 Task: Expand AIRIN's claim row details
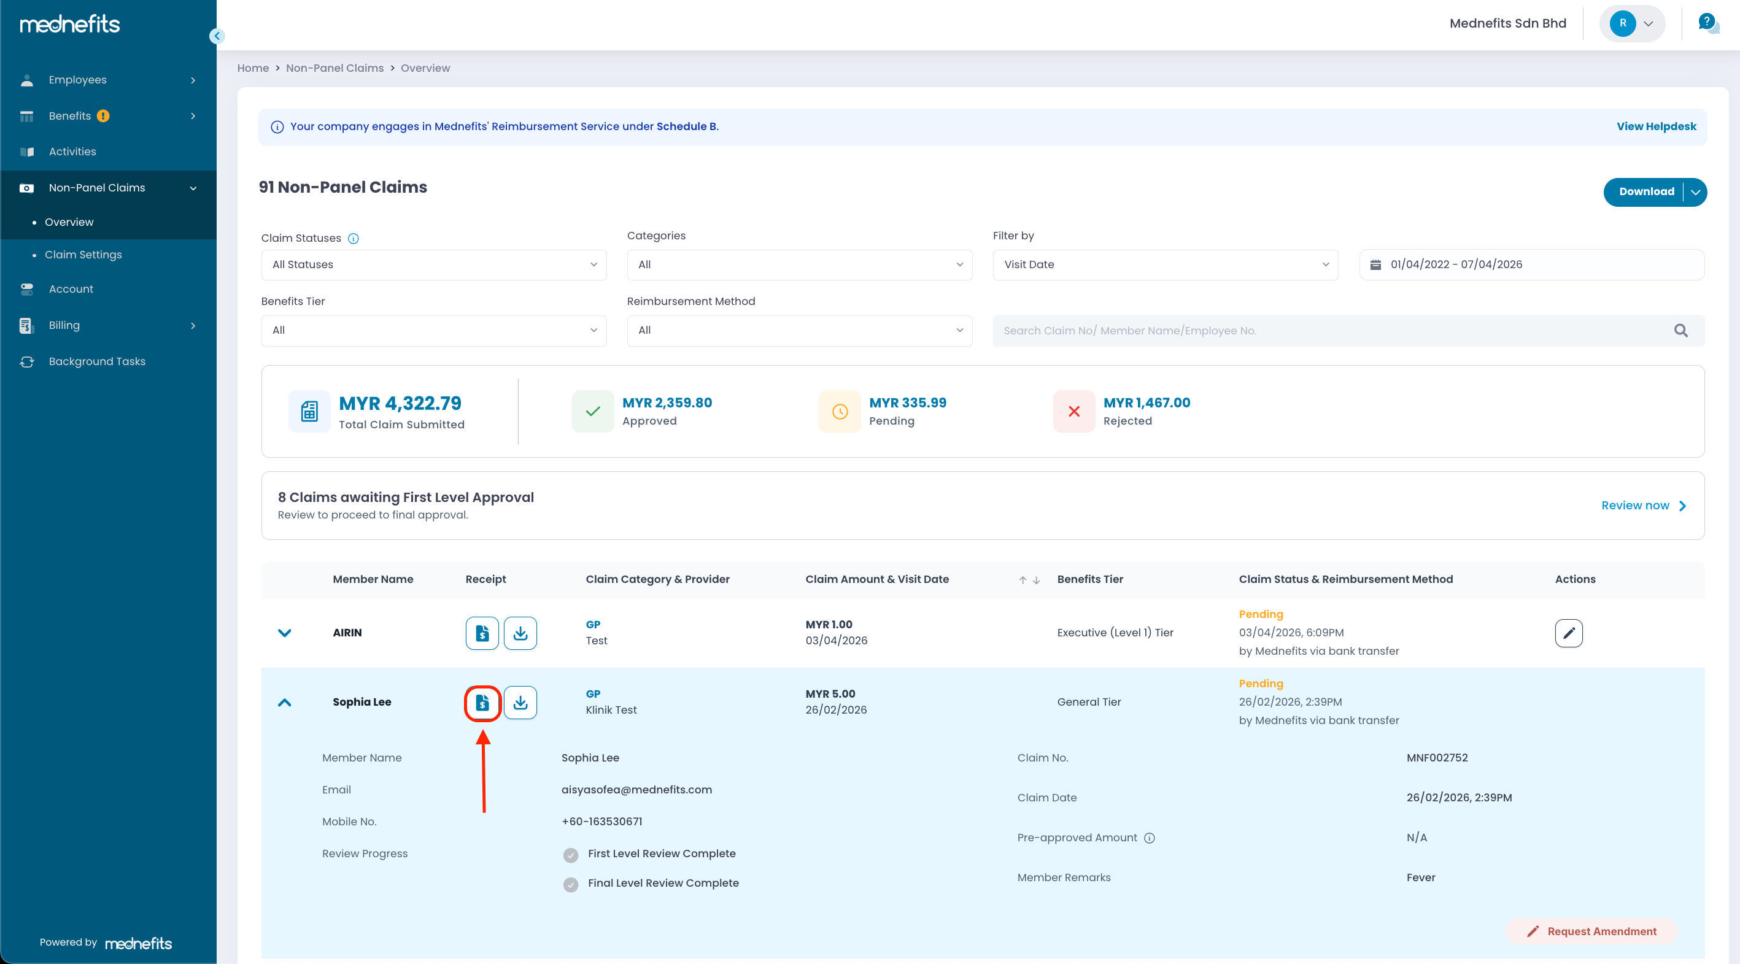284,633
